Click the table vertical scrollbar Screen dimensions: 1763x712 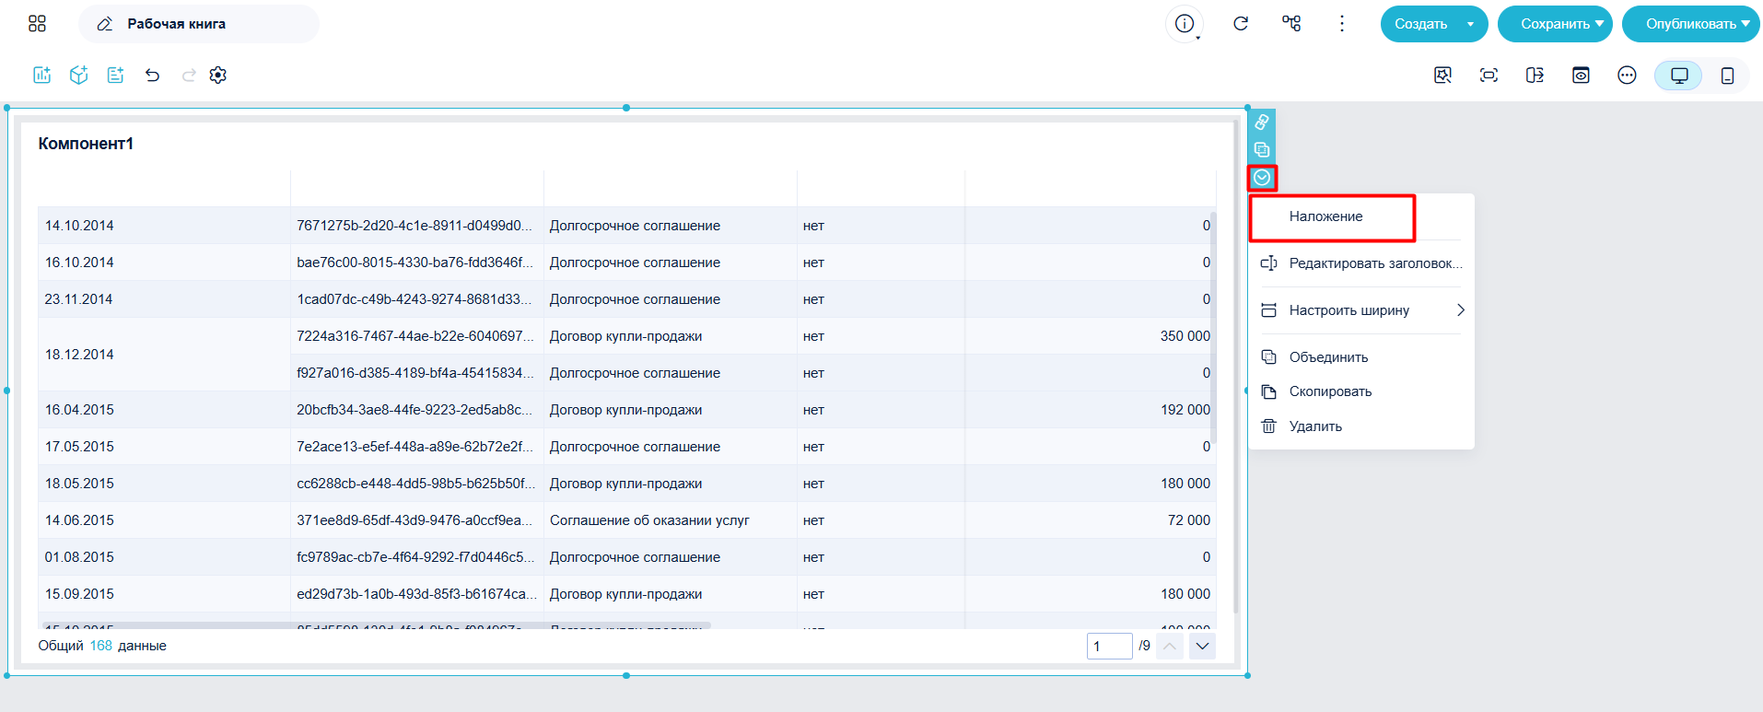[x=1213, y=327]
